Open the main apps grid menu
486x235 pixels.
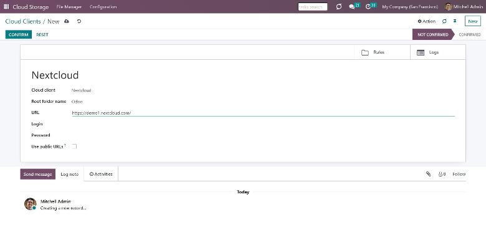6,7
